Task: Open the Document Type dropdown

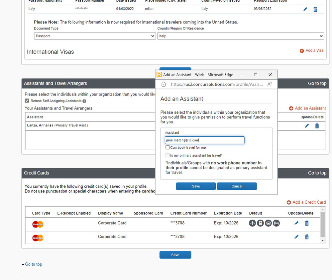Action: click(95, 36)
